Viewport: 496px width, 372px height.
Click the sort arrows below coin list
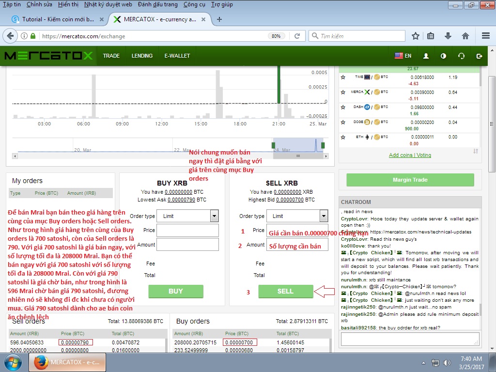[x=476, y=151]
